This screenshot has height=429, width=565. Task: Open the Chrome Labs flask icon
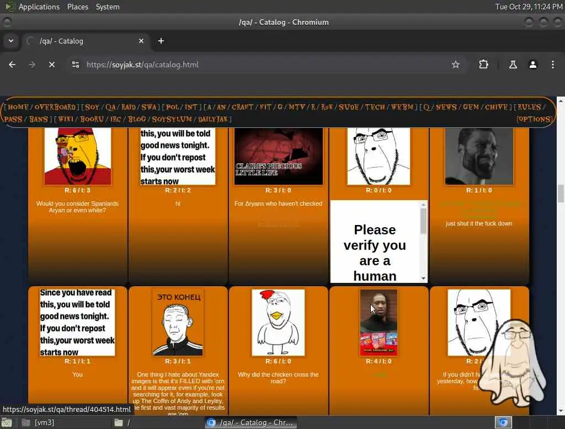tap(513, 65)
